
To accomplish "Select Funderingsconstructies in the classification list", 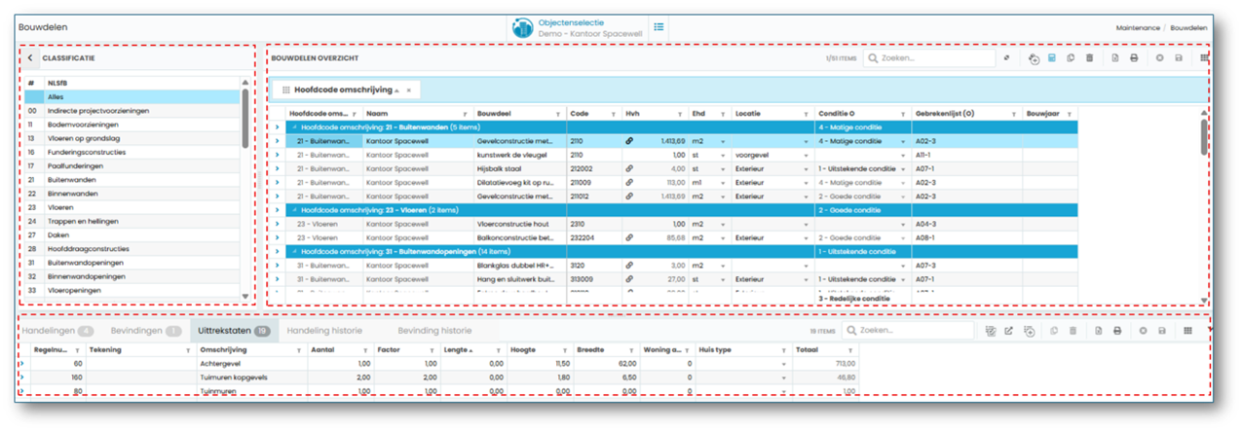I will click(132, 152).
